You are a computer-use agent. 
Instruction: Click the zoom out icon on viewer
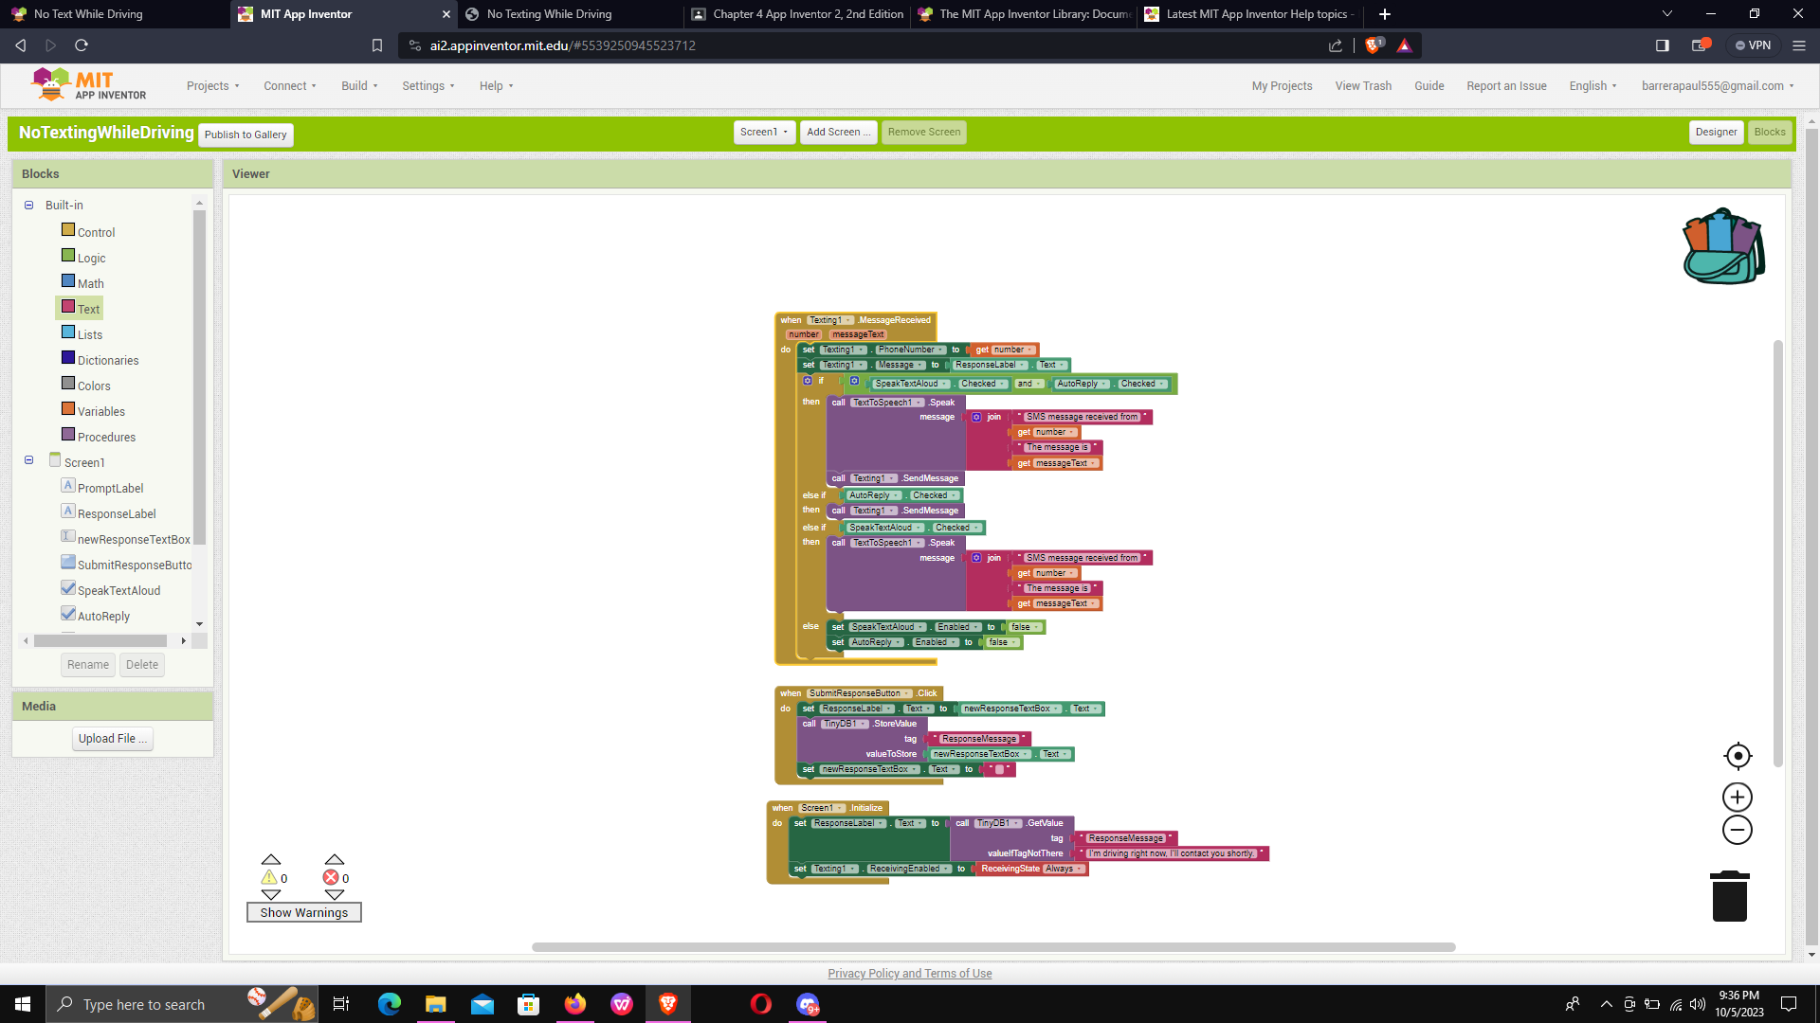coord(1737,830)
